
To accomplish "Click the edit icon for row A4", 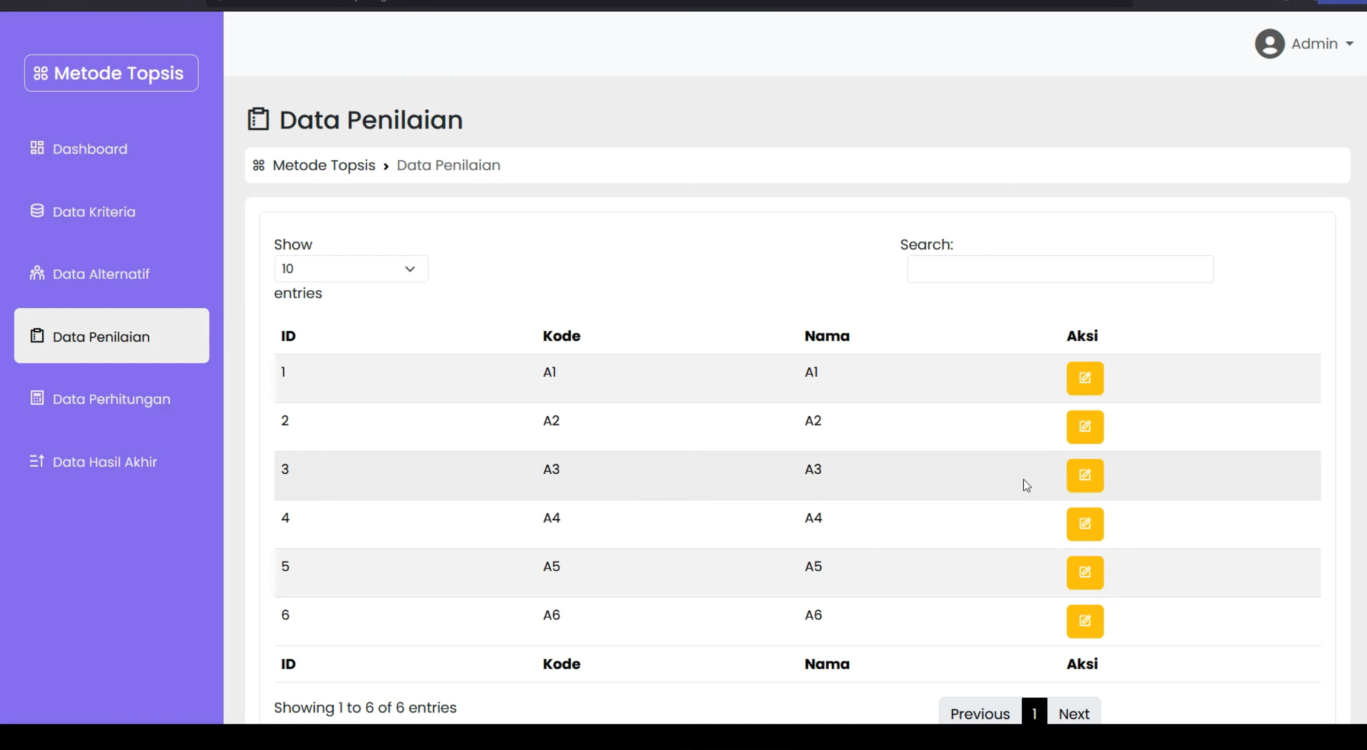I will point(1085,524).
